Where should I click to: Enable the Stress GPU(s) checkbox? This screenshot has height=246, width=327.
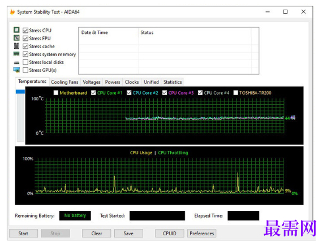(x=25, y=70)
